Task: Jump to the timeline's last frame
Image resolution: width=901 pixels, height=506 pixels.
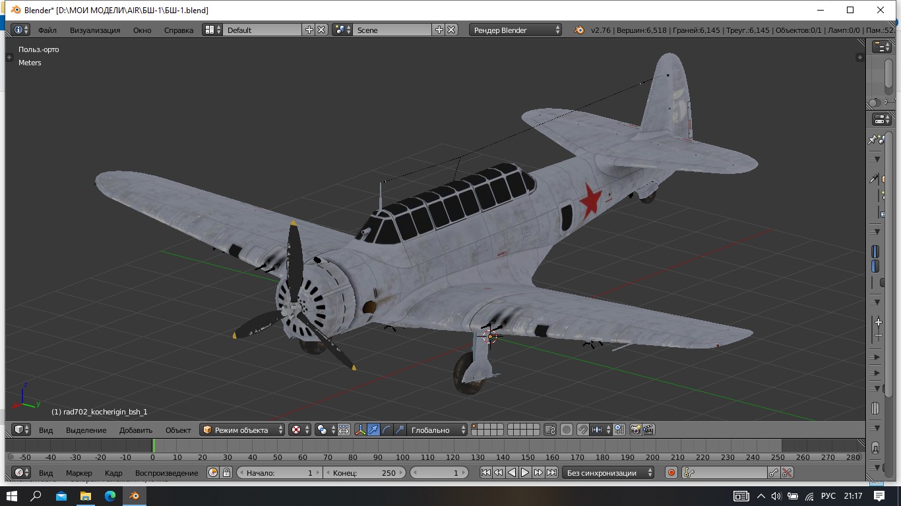Action: [x=551, y=472]
